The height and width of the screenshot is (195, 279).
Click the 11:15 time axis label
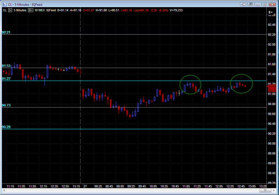(10, 186)
